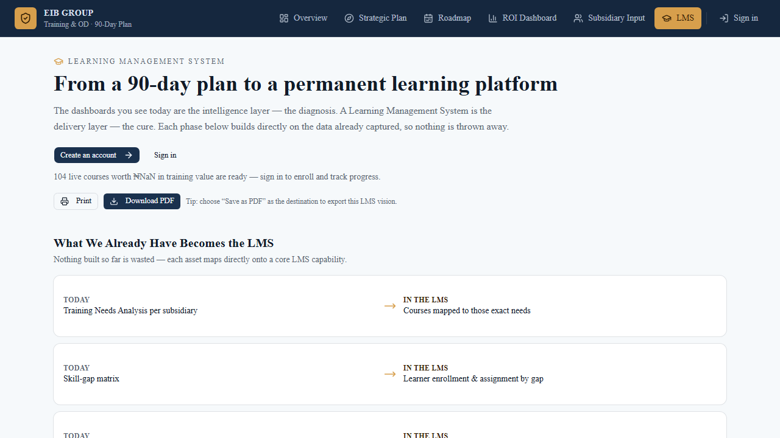Viewport: 780px width, 438px height.
Task: Click the EIB GROUP brand name
Action: [x=69, y=13]
